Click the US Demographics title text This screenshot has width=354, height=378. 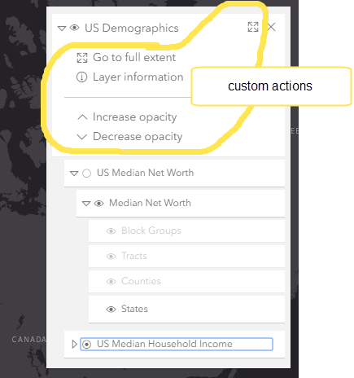click(x=132, y=28)
